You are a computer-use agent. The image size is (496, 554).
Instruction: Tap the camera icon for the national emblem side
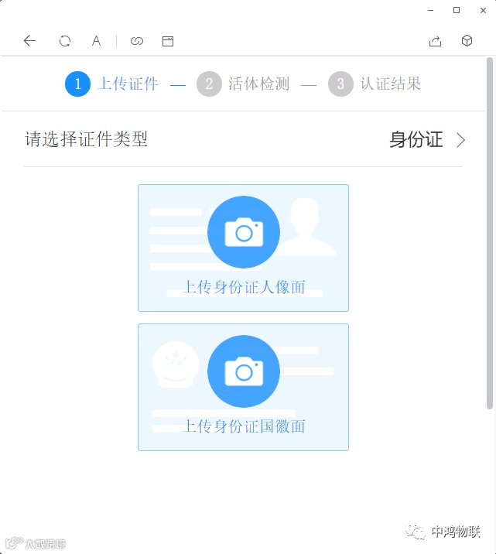coord(244,371)
